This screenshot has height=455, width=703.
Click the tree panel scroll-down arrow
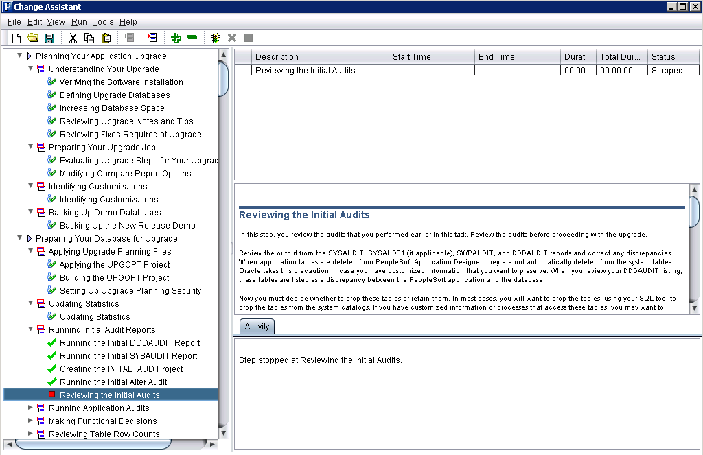point(223,433)
